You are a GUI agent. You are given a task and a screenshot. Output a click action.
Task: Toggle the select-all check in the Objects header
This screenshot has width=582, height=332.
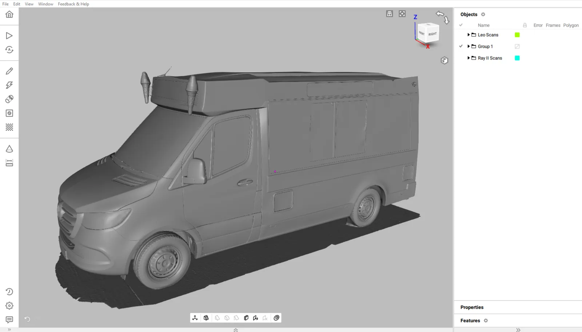[461, 25]
